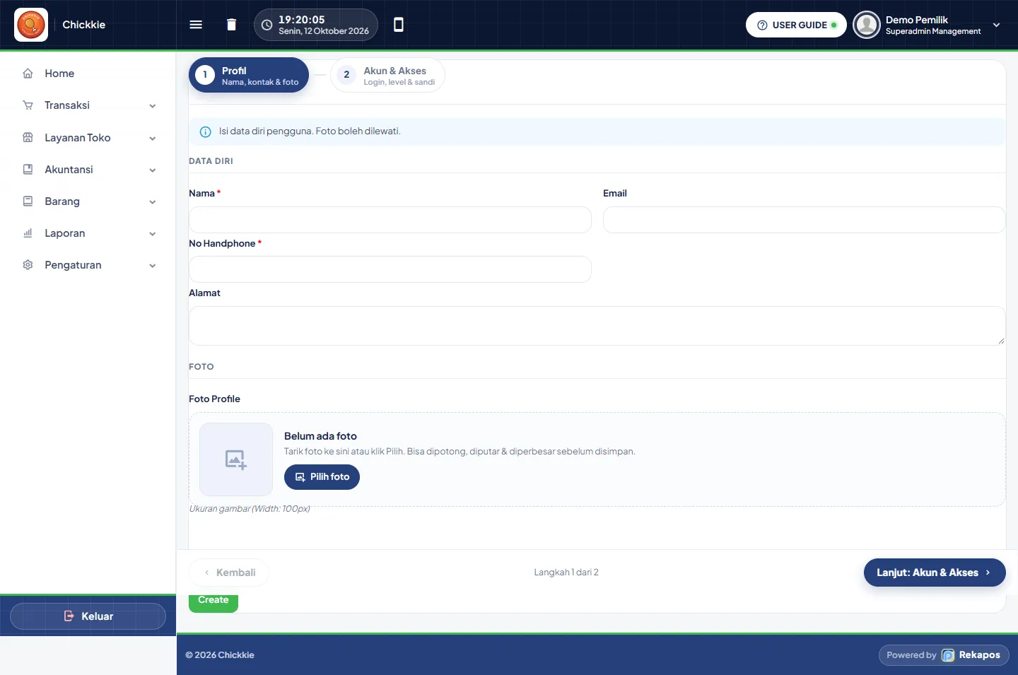Toggle the hamburger sidebar menu icon

click(x=196, y=25)
